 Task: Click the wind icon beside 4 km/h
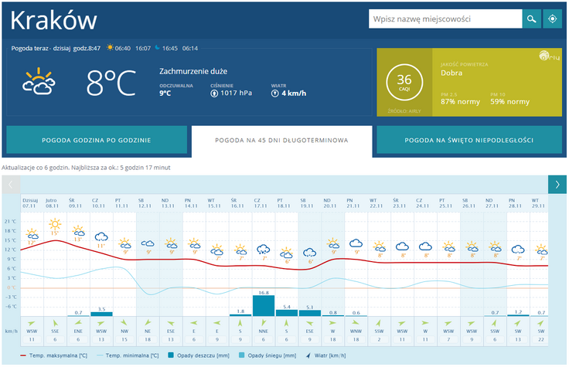pos(274,93)
